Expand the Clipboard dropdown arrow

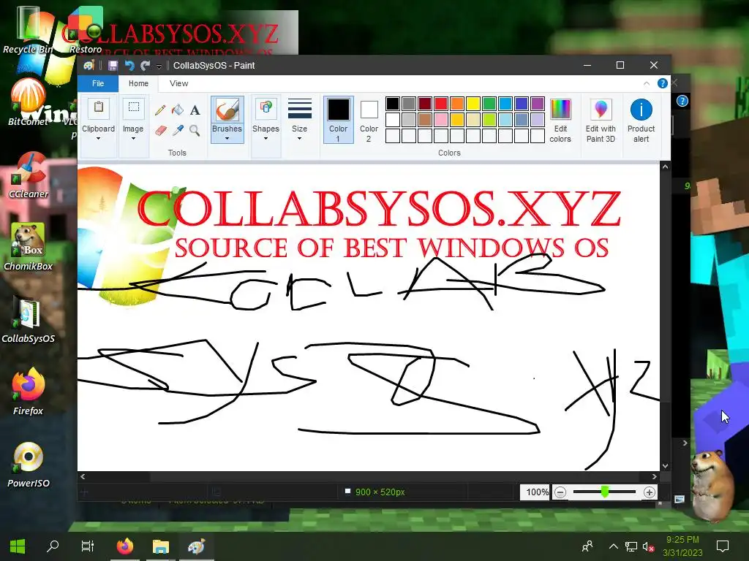coord(99,139)
